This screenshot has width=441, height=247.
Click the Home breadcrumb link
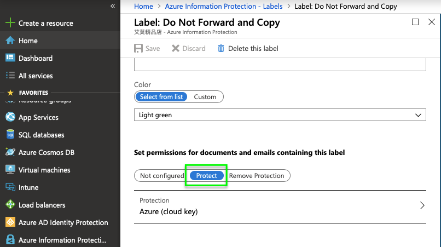pyautogui.click(x=143, y=6)
